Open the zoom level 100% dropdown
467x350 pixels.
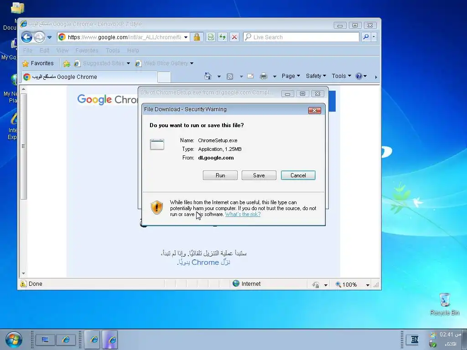(x=367, y=285)
